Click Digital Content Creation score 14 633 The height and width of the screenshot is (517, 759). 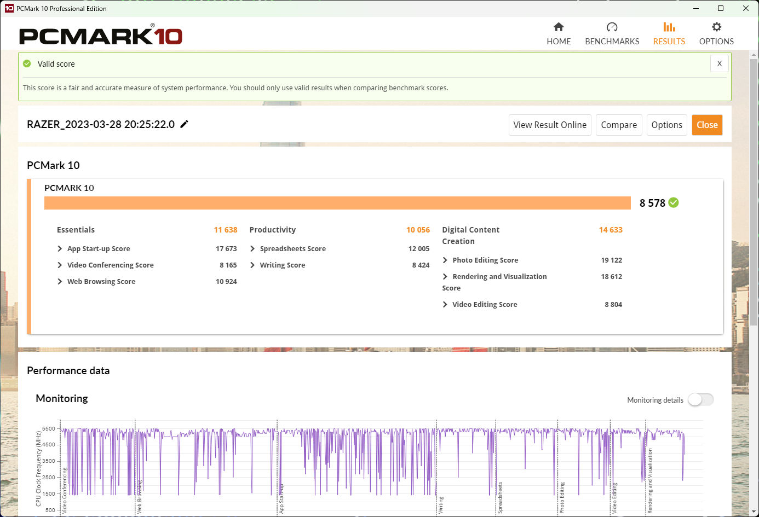[x=611, y=230]
